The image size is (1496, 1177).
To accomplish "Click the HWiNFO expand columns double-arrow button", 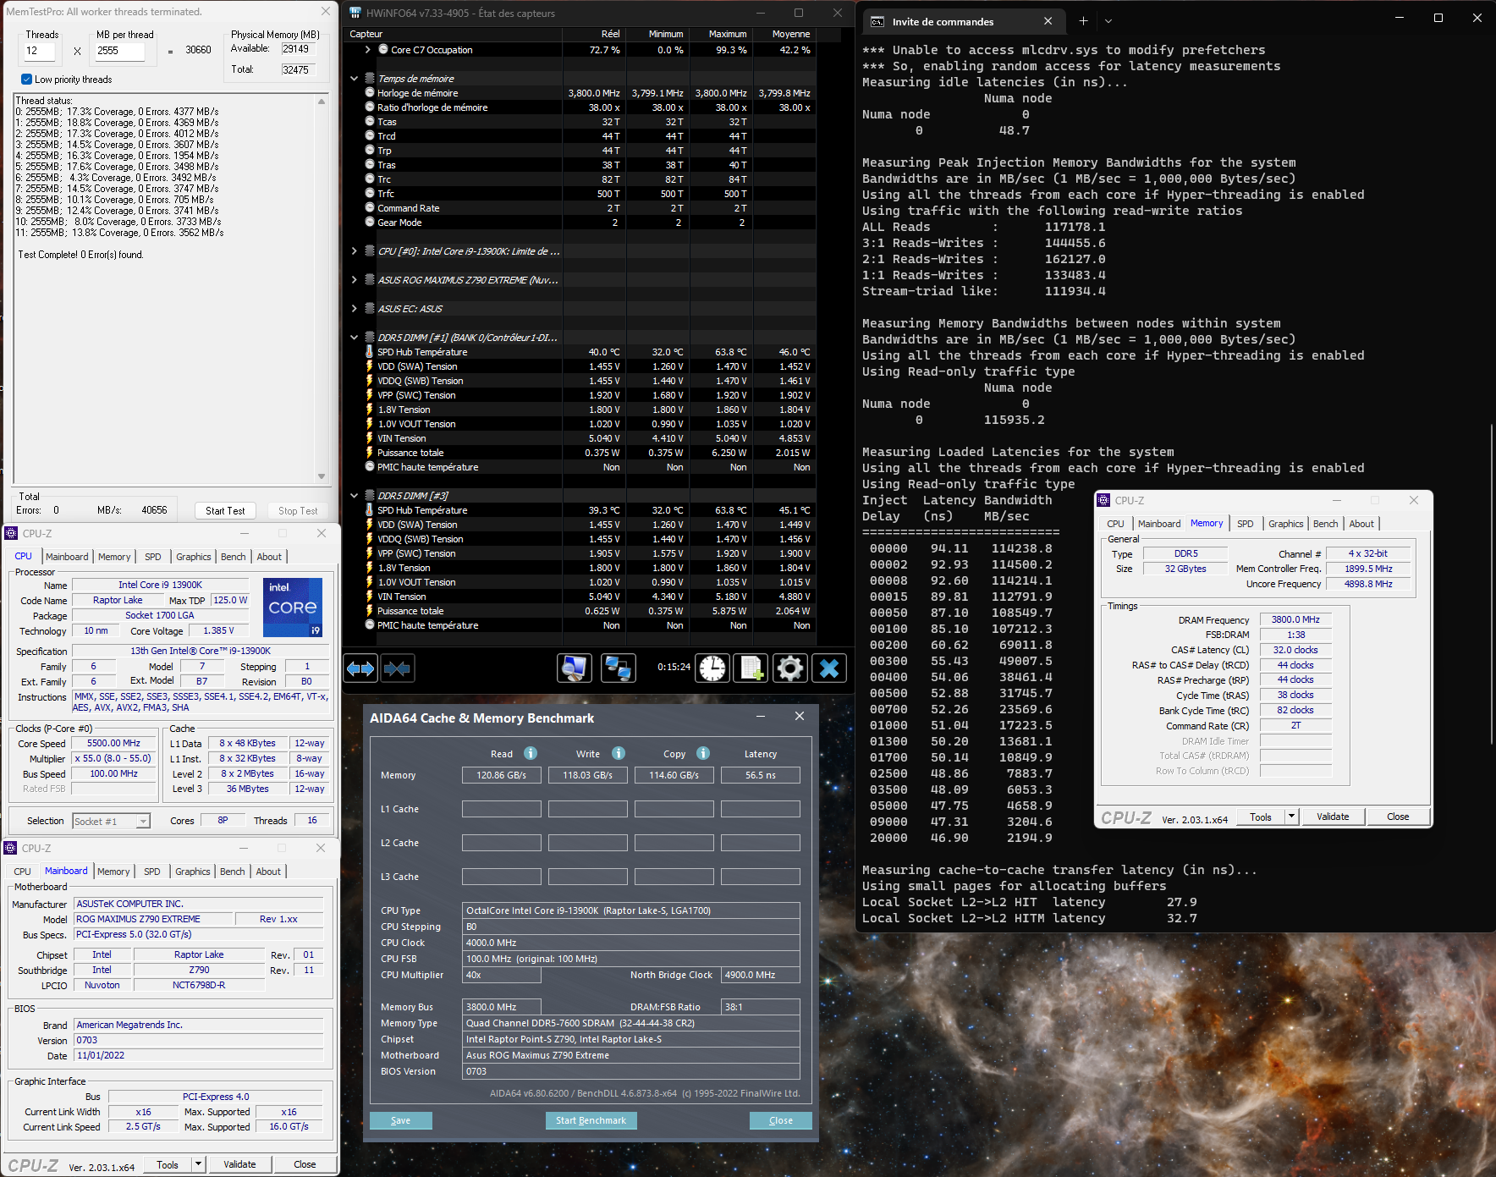I will coord(360,668).
